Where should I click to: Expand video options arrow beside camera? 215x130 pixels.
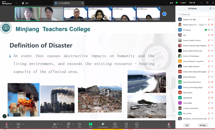tap(23, 124)
